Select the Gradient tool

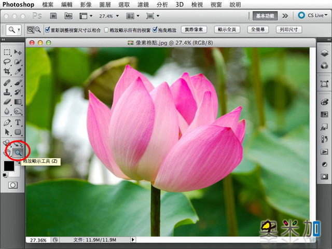(x=18, y=102)
